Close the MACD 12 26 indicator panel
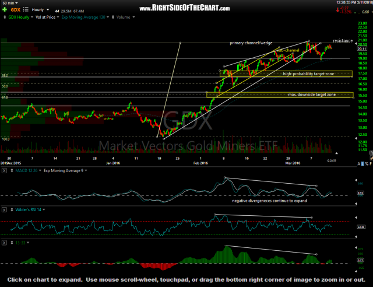The height and width of the screenshot is (287, 373). 4,171
